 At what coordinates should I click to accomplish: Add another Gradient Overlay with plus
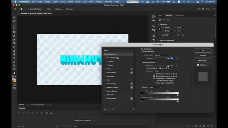coord(131,87)
